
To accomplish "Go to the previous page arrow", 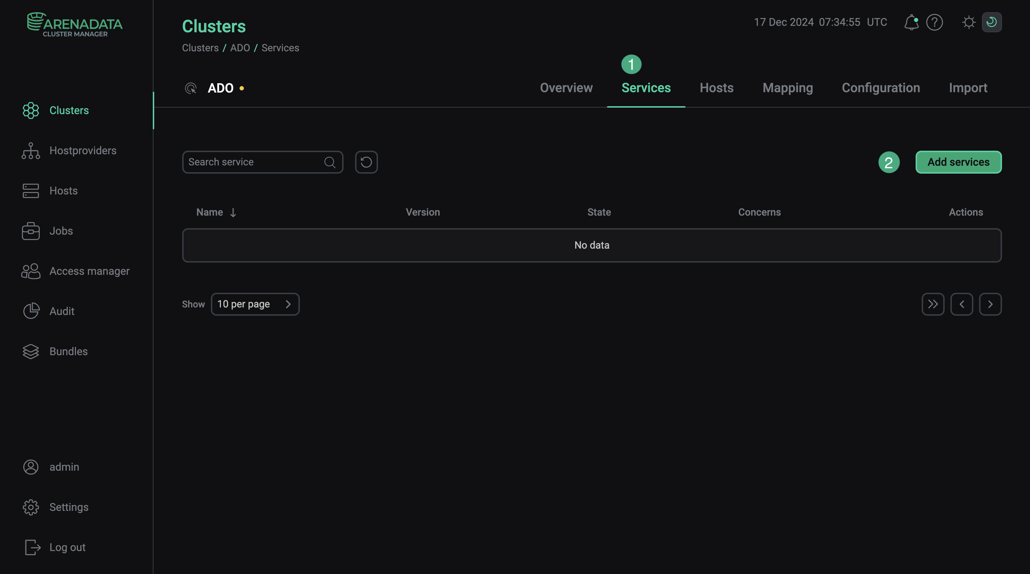I will [961, 304].
